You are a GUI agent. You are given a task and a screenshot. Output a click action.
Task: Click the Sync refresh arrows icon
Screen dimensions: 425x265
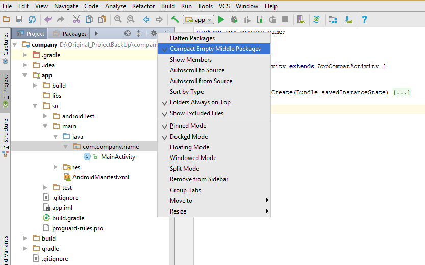[x=32, y=19]
